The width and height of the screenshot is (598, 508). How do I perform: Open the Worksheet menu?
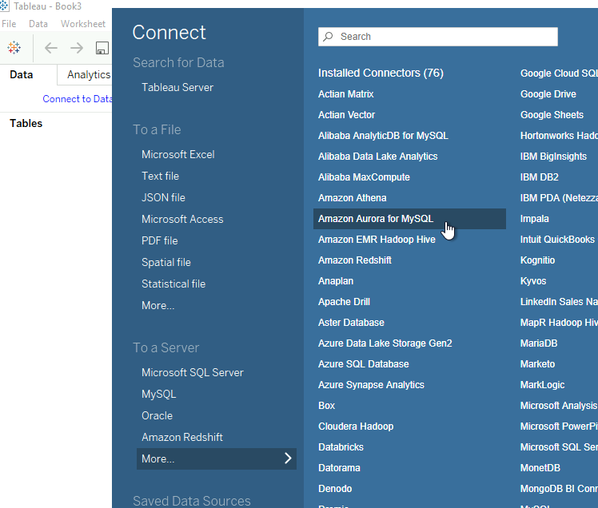point(83,24)
